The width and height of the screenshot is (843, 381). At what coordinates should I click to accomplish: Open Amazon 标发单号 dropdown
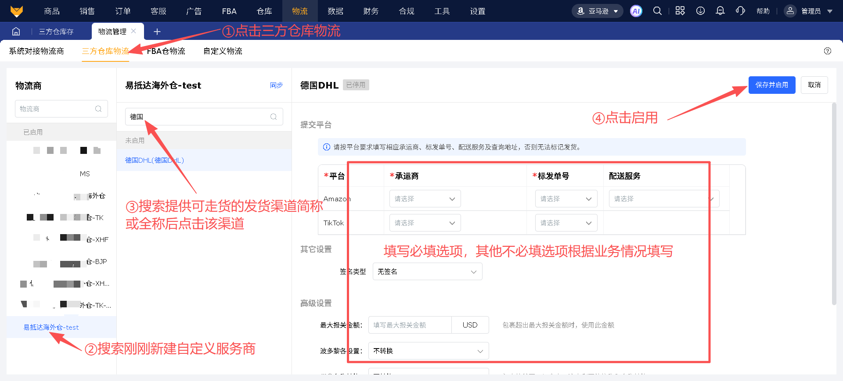pos(566,199)
